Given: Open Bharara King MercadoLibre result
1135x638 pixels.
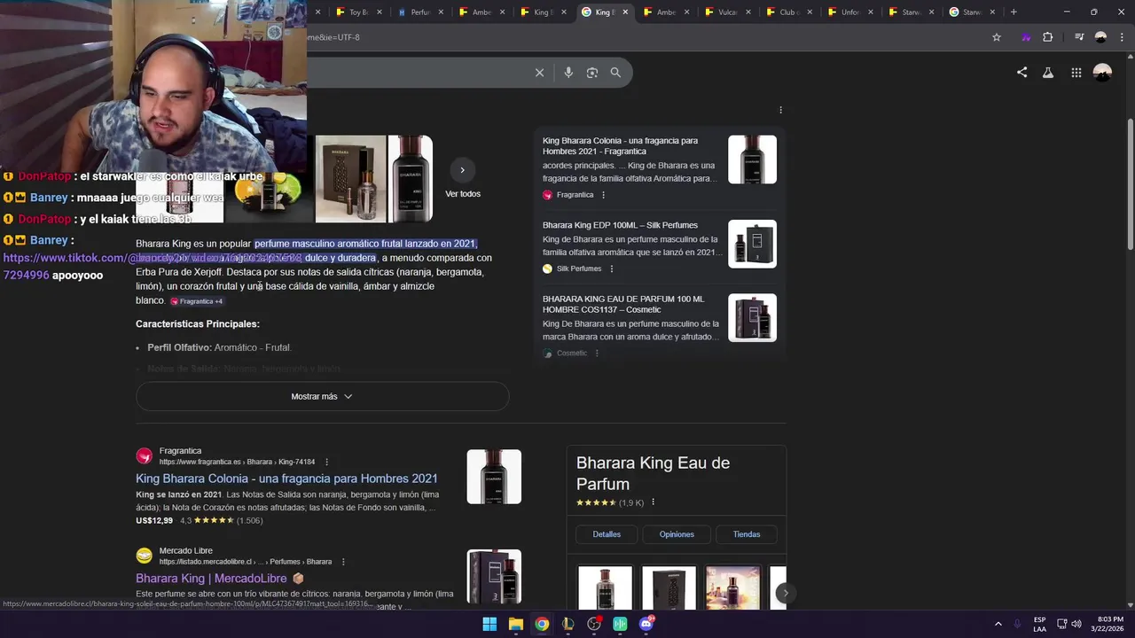Looking at the screenshot, I should 211,579.
